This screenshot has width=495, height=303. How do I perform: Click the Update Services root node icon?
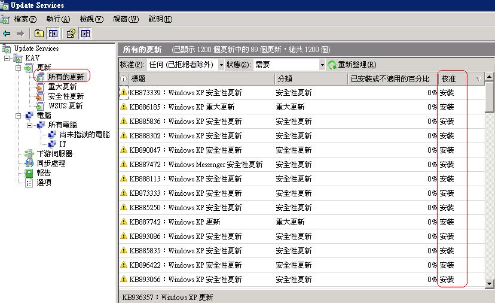point(7,49)
